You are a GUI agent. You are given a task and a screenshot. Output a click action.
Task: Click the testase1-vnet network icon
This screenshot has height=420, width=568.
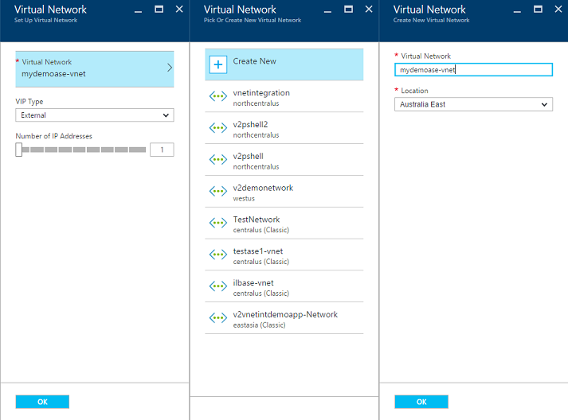(x=217, y=255)
